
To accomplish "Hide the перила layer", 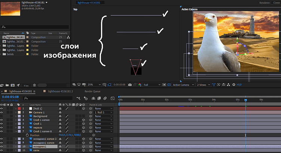I will [x=1, y=128].
